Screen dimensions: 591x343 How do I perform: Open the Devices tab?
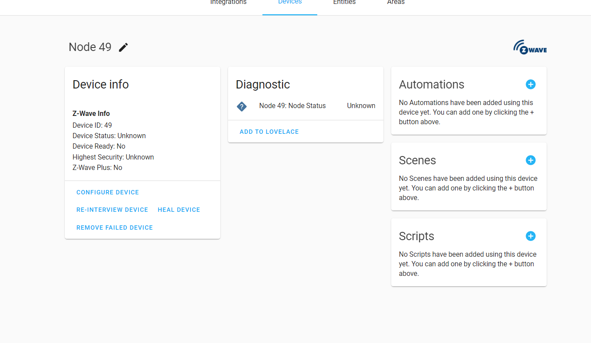(x=290, y=3)
